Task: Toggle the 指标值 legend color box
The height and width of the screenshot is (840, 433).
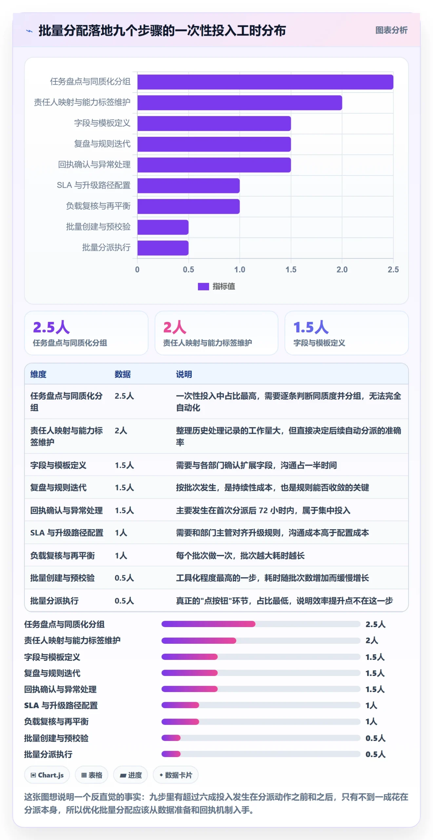Action: coord(203,286)
